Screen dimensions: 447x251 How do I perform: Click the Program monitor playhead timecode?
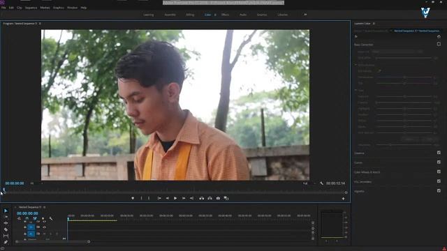pyautogui.click(x=15, y=183)
